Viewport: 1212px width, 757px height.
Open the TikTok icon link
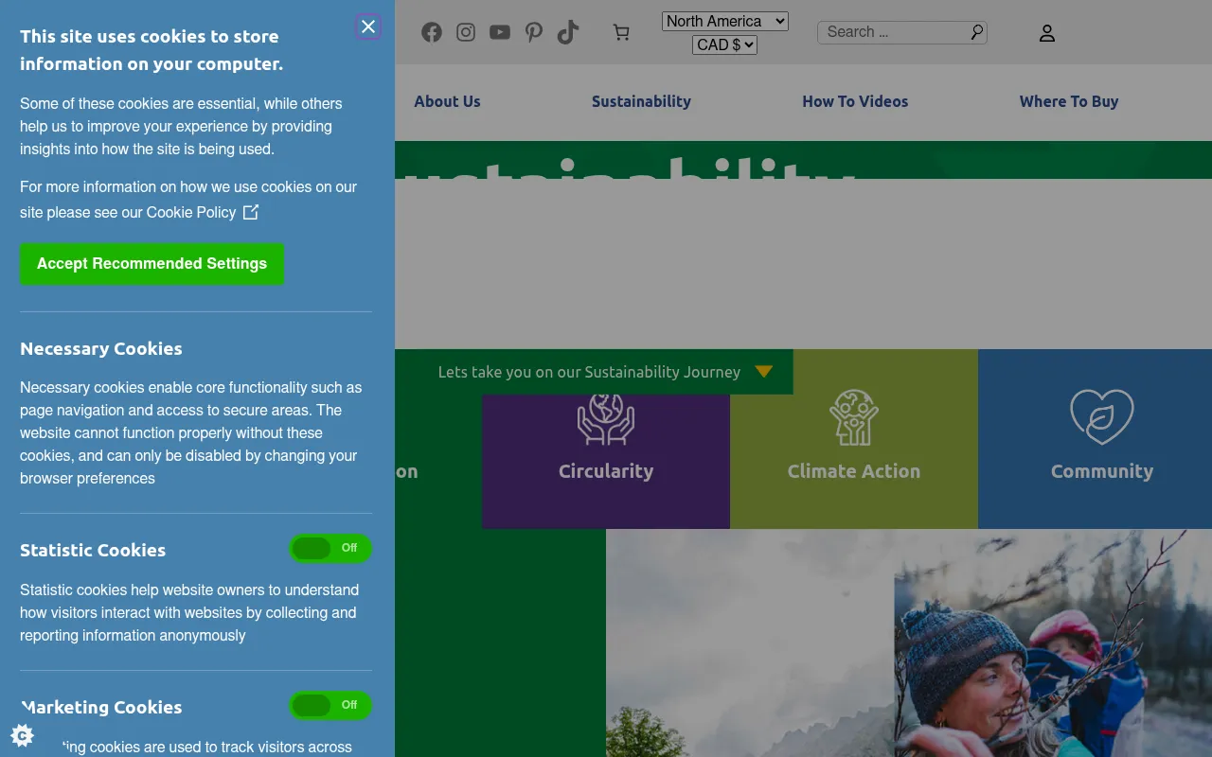568,32
